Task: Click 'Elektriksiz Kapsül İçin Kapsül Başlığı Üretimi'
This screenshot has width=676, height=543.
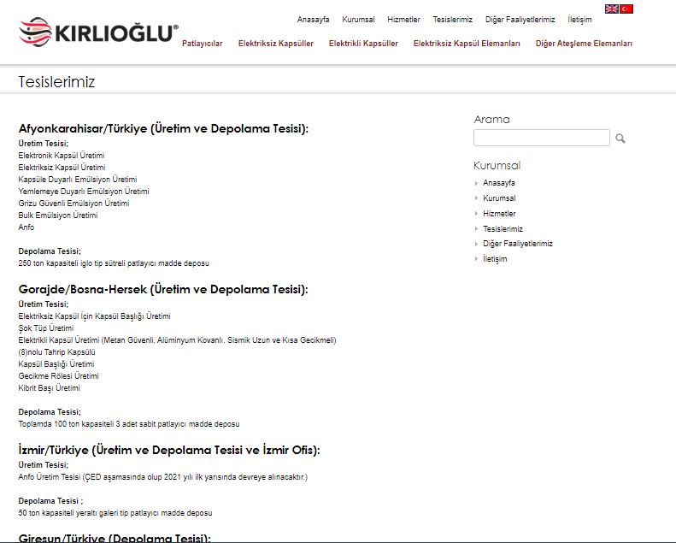Action: tap(94, 316)
